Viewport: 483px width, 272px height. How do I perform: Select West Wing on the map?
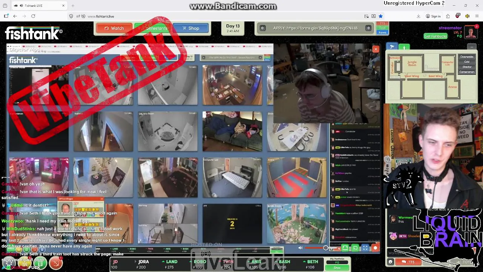click(x=412, y=76)
